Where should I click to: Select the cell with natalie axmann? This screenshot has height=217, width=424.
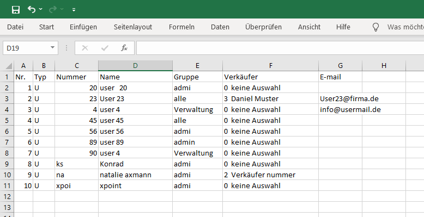coord(135,175)
